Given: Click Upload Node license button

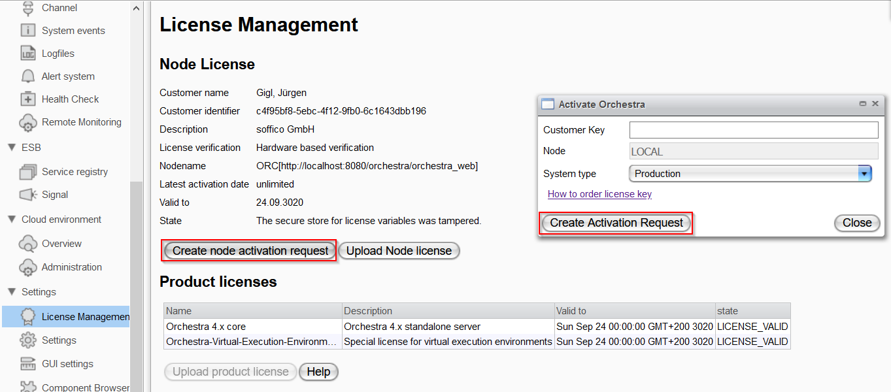Looking at the screenshot, I should coord(399,251).
